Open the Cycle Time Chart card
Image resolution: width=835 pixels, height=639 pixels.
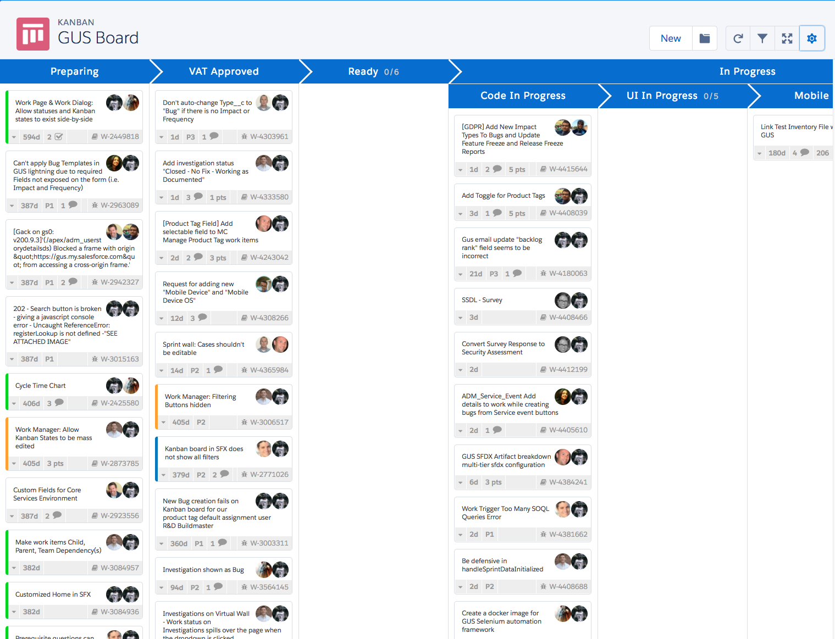41,386
